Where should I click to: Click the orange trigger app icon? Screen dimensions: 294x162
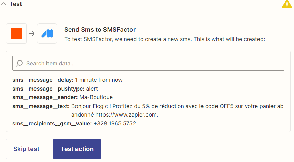16,33
